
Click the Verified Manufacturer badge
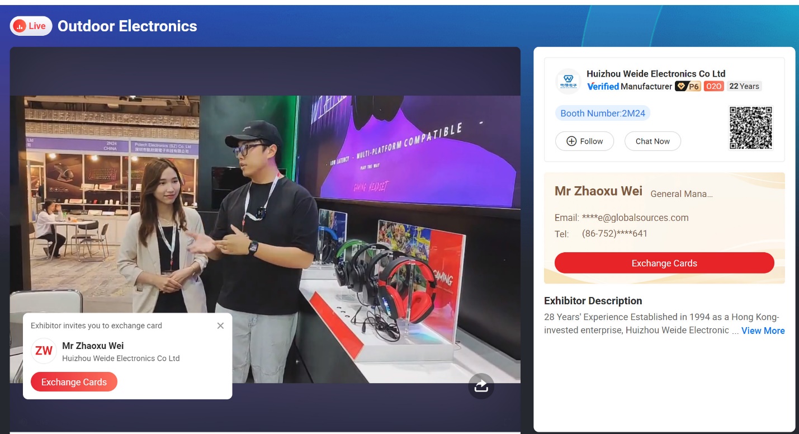629,86
